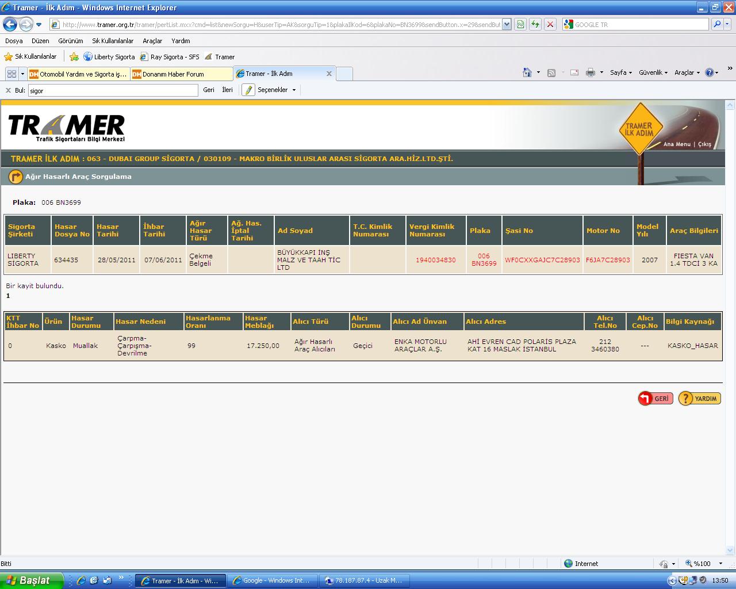This screenshot has height=589, width=736.
Task: Run search with the magnifier icon
Action: click(717, 24)
